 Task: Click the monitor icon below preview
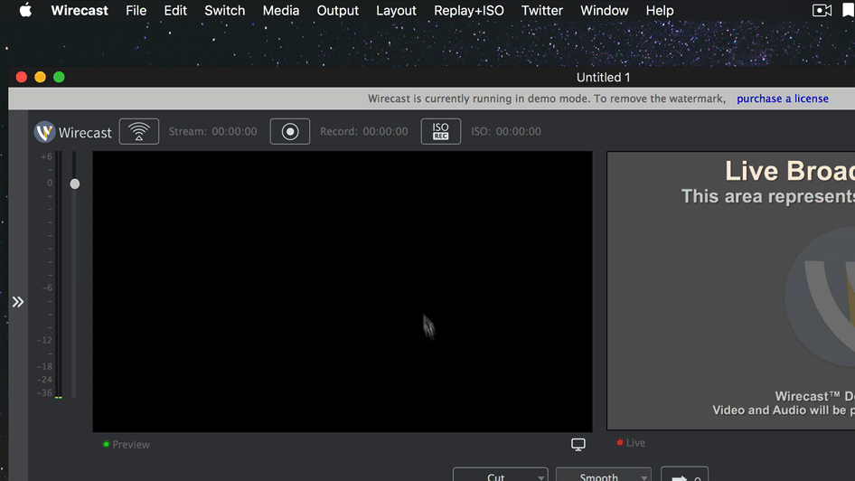pyautogui.click(x=578, y=445)
